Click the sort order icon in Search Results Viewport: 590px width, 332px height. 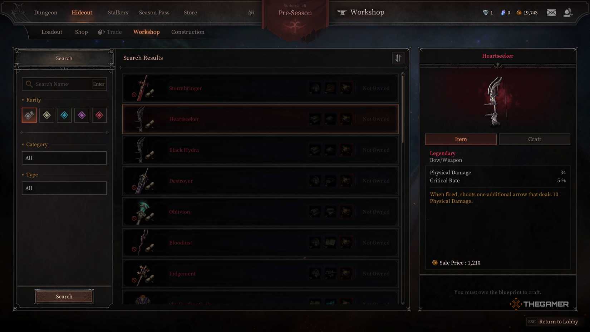[x=398, y=58]
